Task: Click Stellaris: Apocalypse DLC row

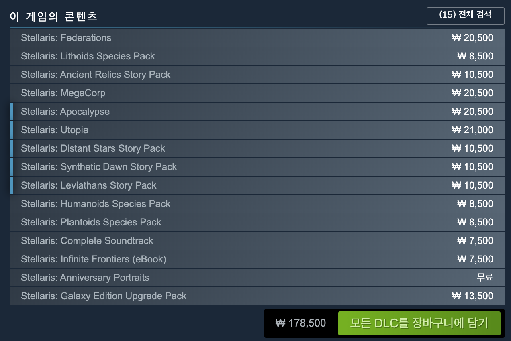Action: [x=65, y=112]
